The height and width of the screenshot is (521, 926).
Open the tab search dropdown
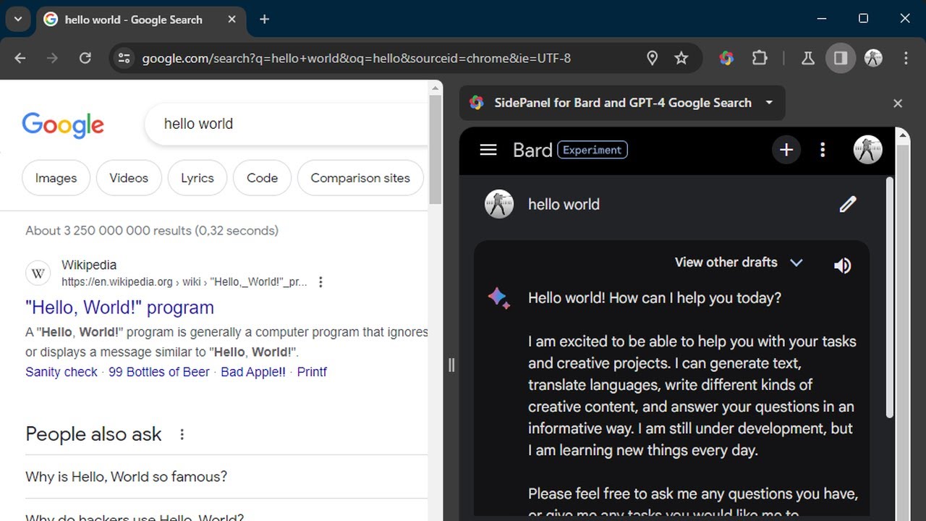pyautogui.click(x=17, y=20)
